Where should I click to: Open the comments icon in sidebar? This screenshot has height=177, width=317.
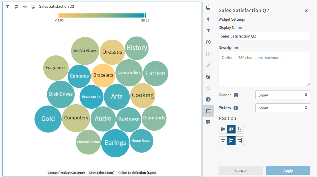(208, 122)
